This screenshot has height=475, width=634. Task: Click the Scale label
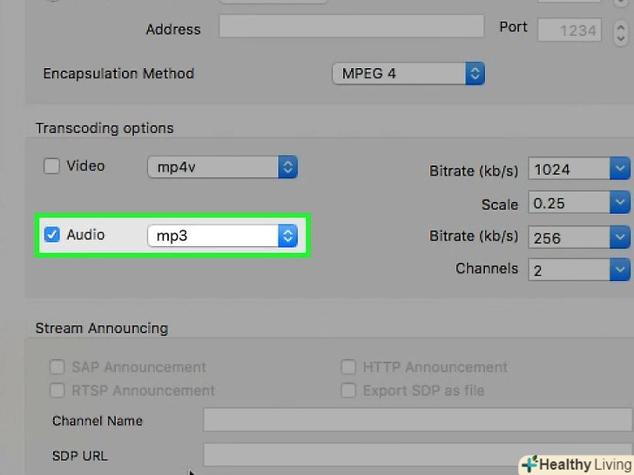[500, 204]
